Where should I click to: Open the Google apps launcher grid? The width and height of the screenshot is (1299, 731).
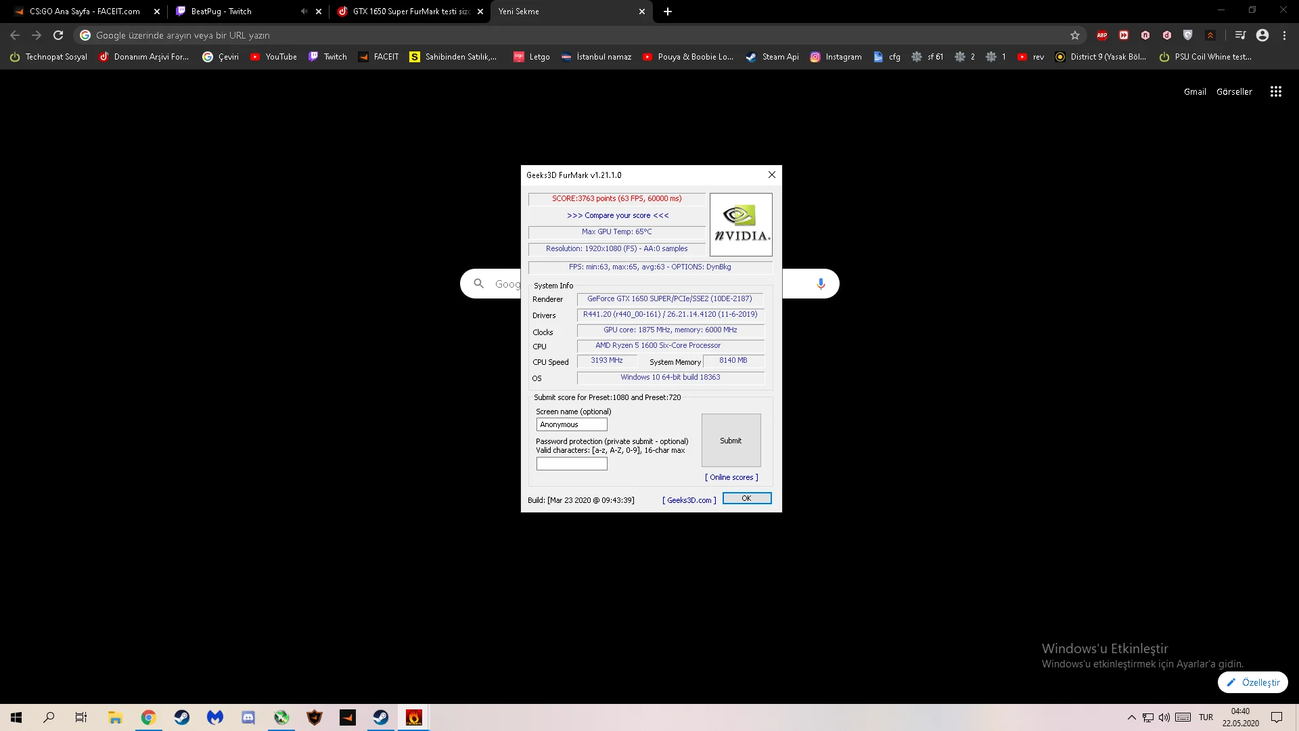click(x=1275, y=91)
